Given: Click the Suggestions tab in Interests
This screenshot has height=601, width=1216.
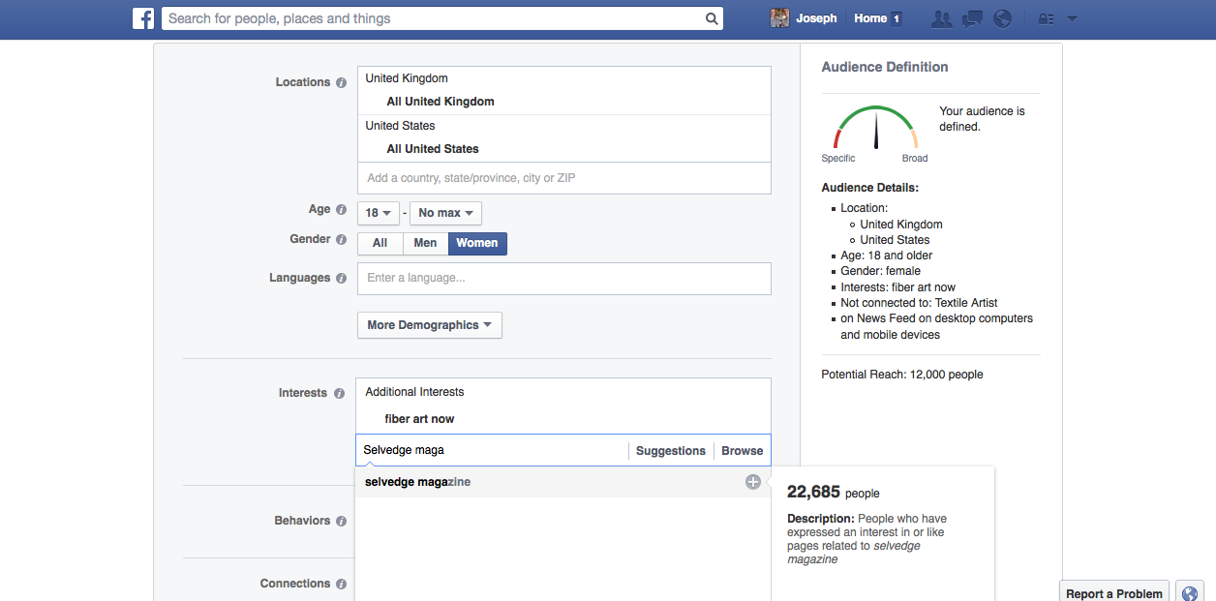Looking at the screenshot, I should [x=671, y=451].
